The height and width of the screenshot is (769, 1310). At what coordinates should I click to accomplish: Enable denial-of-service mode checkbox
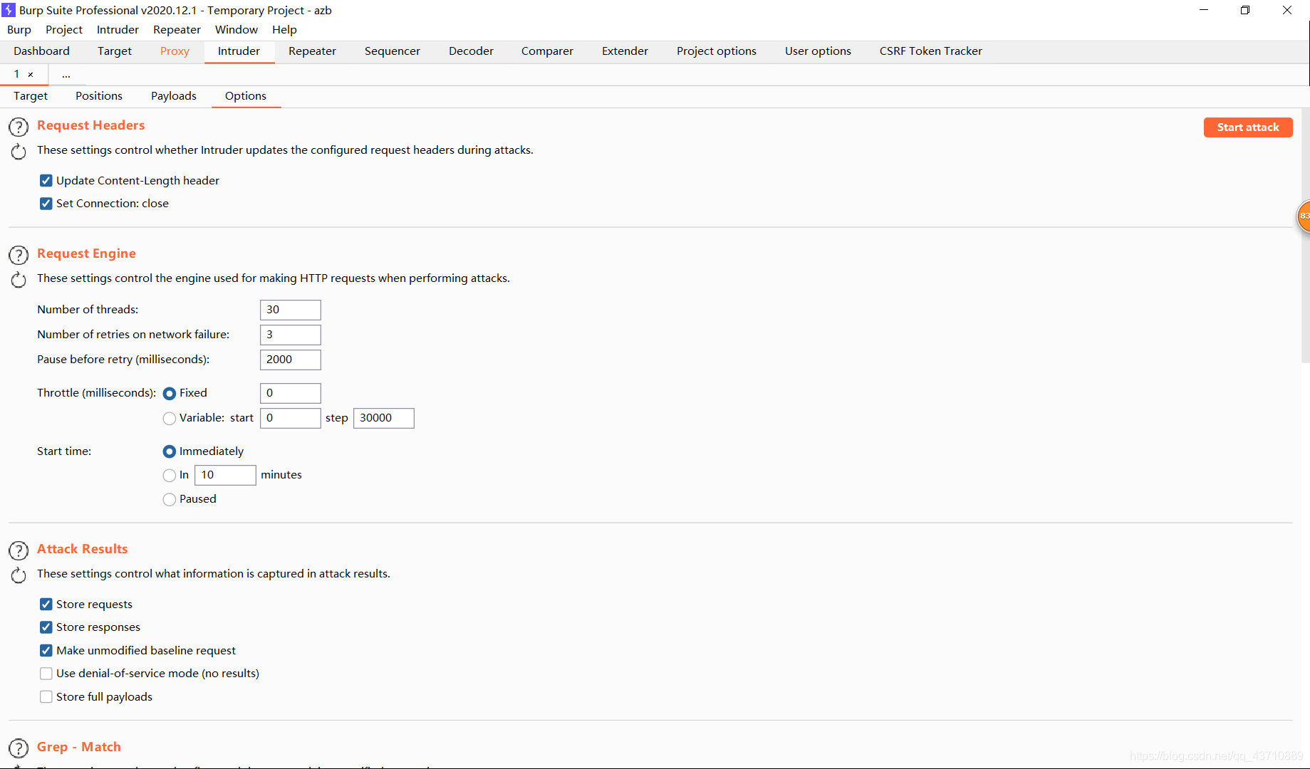tap(46, 674)
